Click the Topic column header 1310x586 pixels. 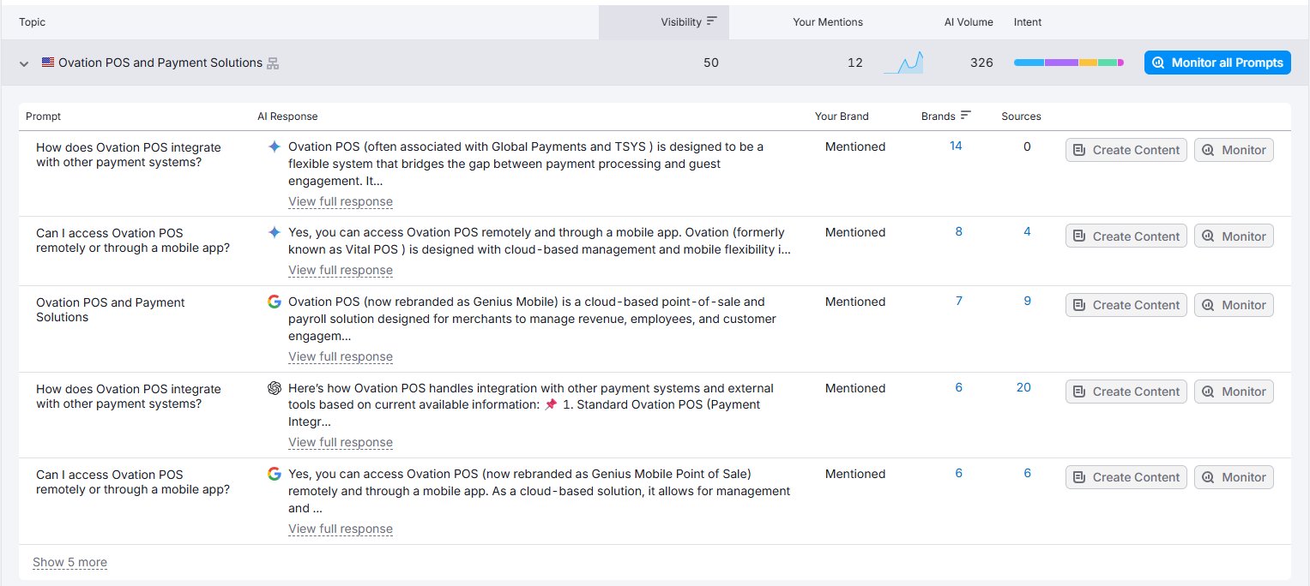click(x=33, y=22)
